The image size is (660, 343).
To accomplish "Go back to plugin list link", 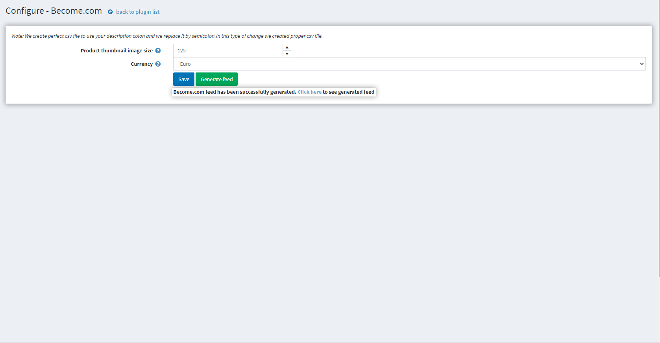I will [138, 12].
